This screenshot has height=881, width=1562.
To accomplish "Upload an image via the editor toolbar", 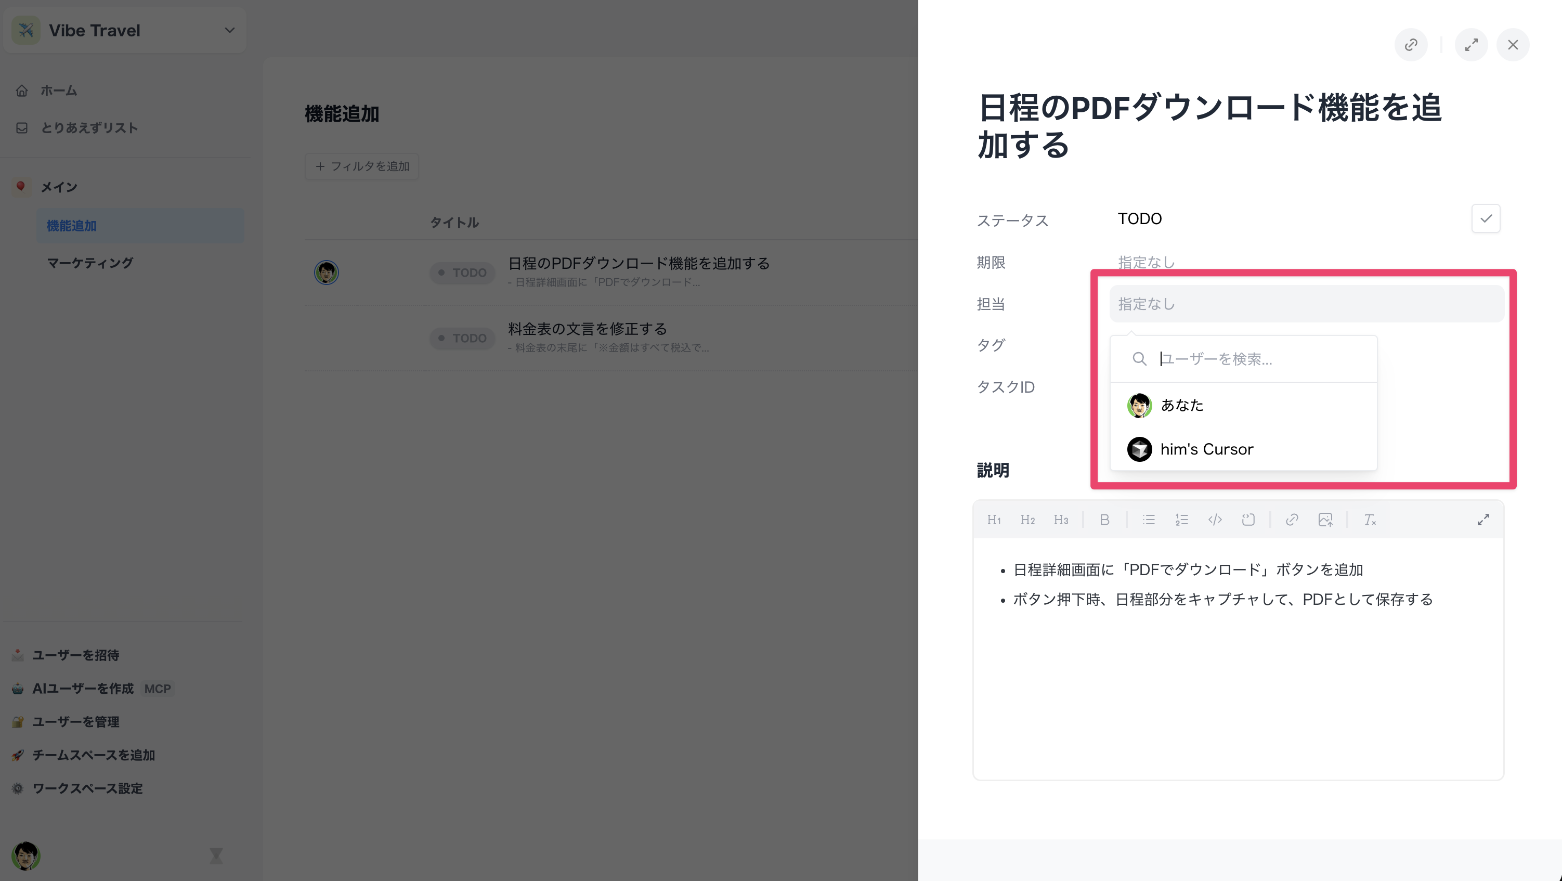I will click(x=1325, y=520).
